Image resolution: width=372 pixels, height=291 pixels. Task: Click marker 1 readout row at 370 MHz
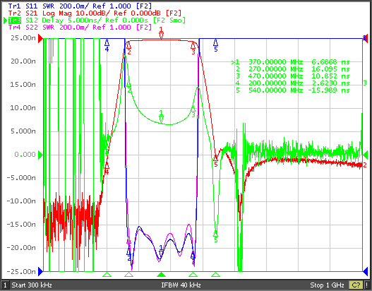click(290, 62)
